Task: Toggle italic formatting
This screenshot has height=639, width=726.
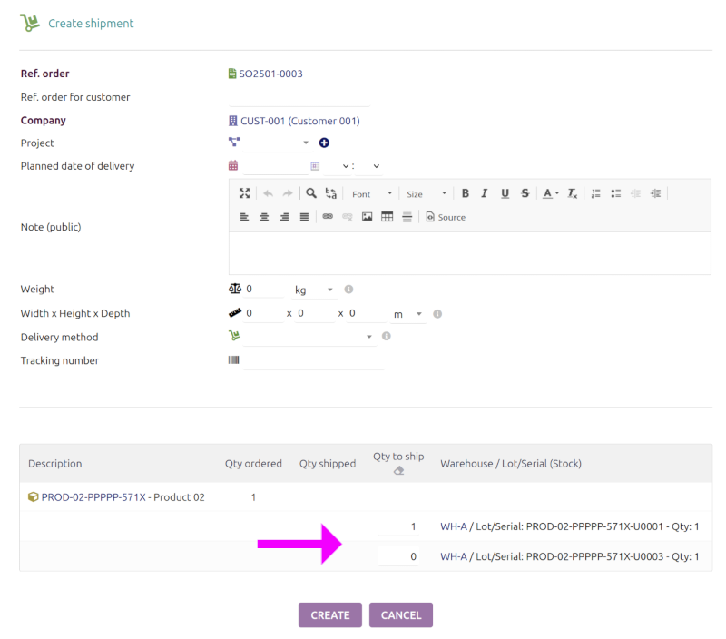Action: pyautogui.click(x=485, y=193)
